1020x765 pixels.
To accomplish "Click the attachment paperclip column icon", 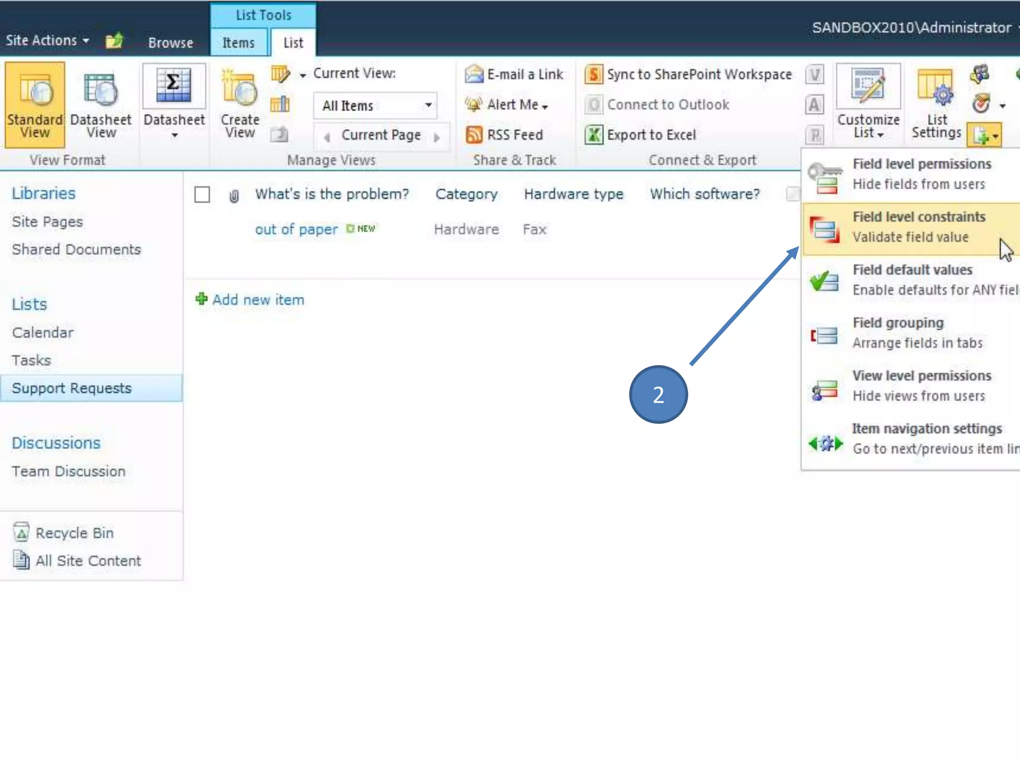I will pos(234,196).
